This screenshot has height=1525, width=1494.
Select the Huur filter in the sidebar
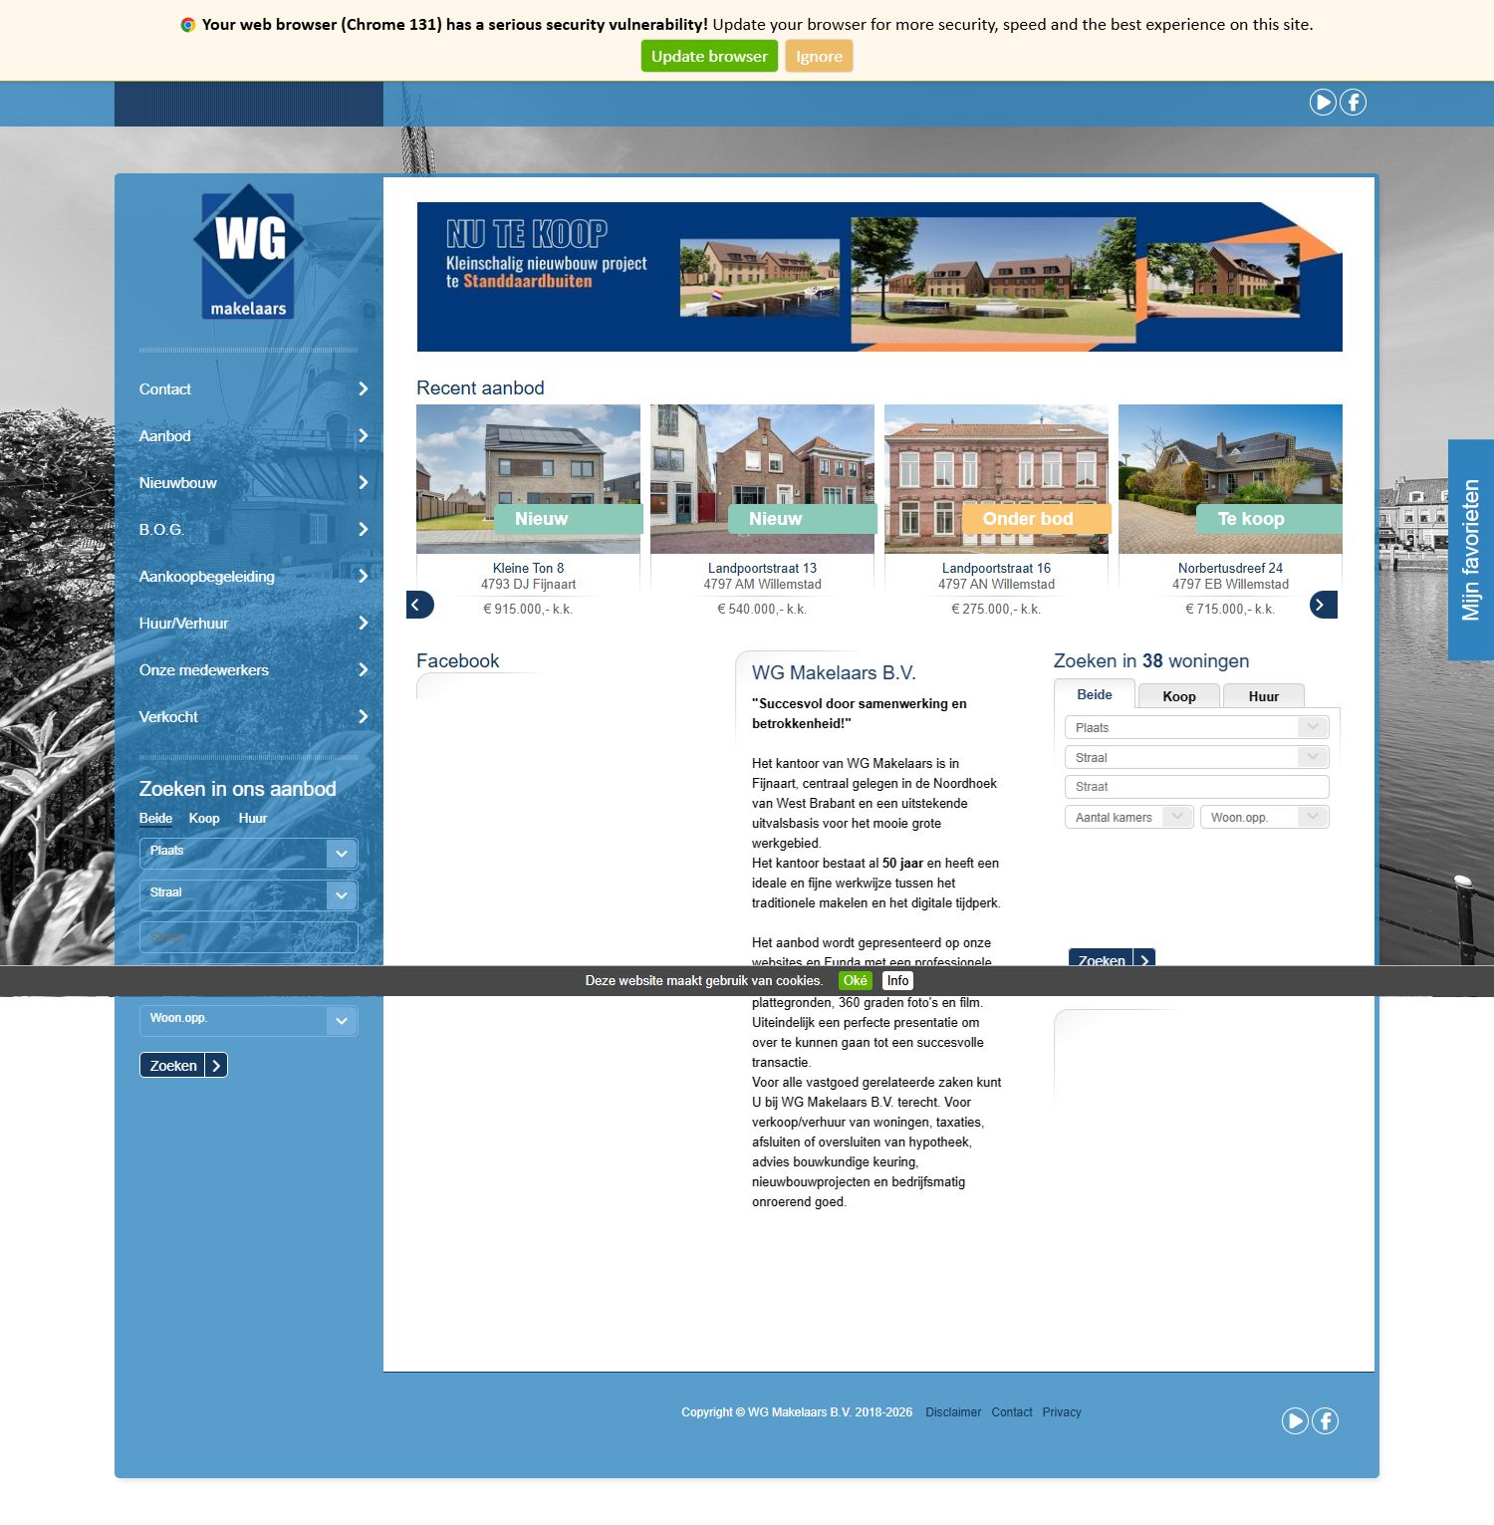[252, 818]
